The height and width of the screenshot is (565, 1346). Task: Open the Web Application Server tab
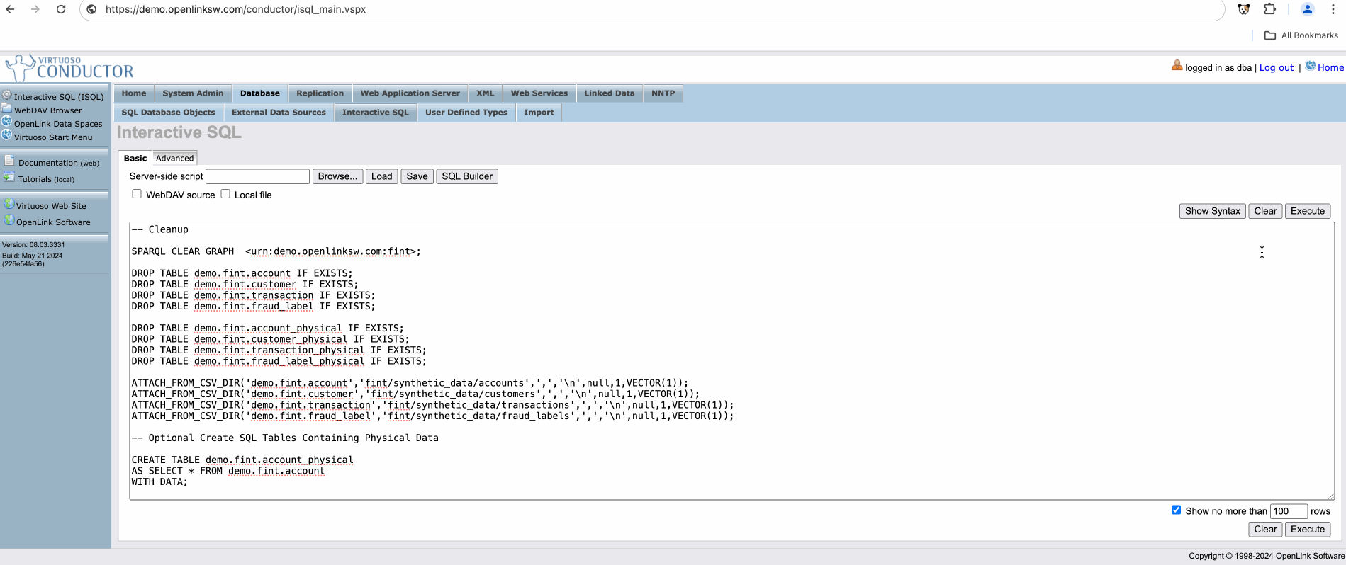[x=410, y=93]
